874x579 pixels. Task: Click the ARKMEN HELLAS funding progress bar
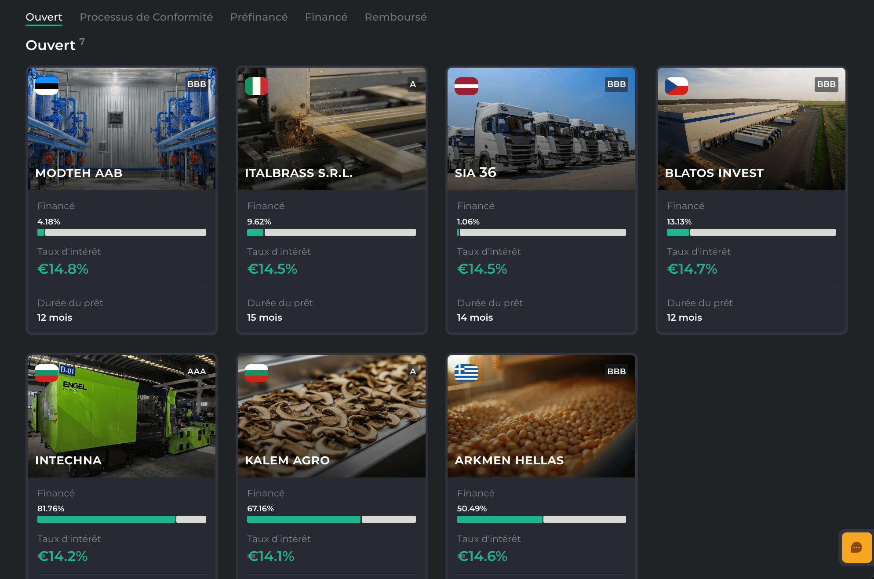click(x=542, y=519)
